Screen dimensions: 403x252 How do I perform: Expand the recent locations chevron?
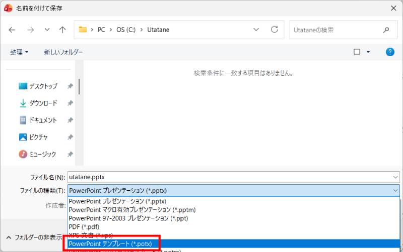[47, 30]
